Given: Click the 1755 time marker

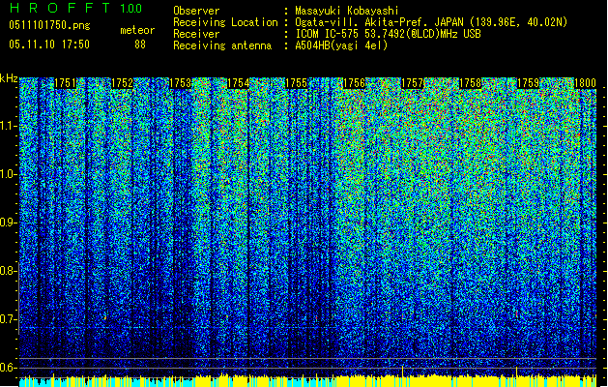Looking at the screenshot, I should coord(296,83).
